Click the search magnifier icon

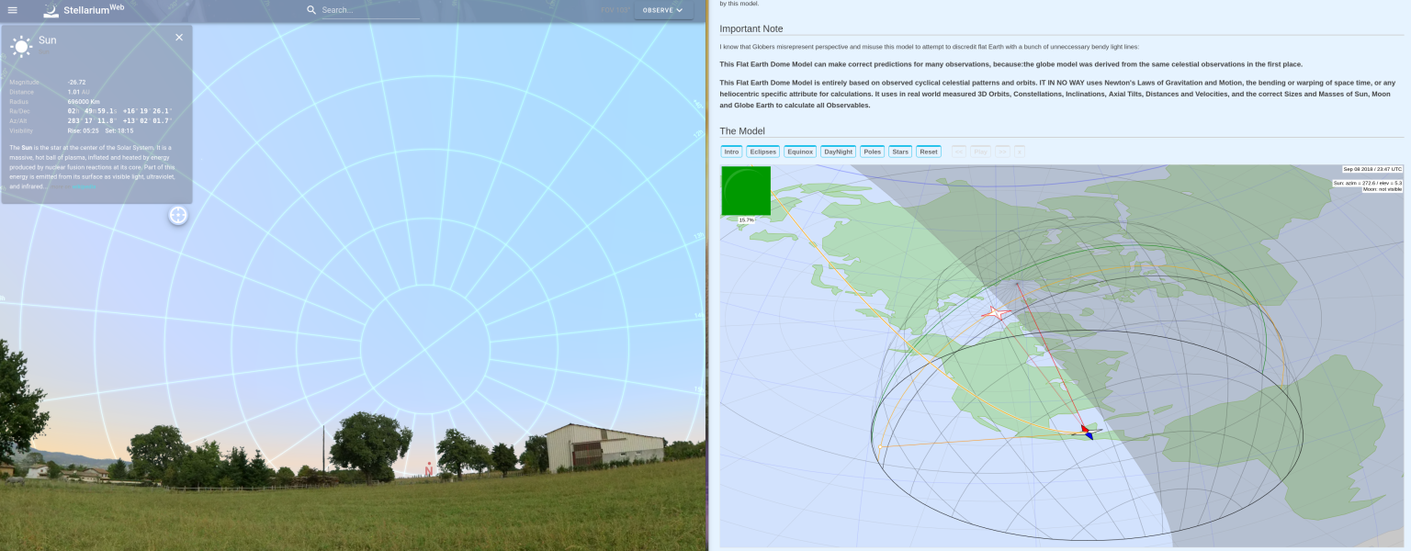point(311,10)
